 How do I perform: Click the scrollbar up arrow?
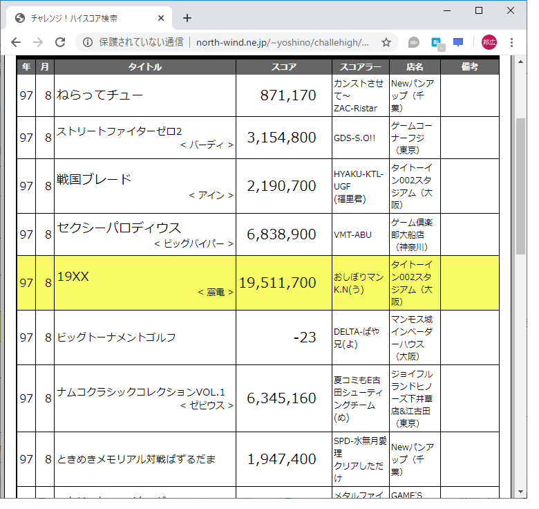tap(520, 62)
